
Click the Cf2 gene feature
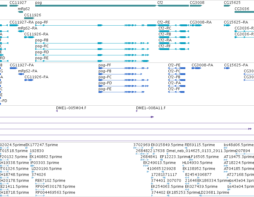coord(173,6)
